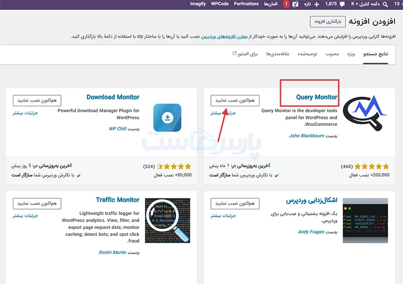Image resolution: width=403 pixels, height=284 pixels.
Task: Click the Query Monitor last updated 1 month text
Action: click(239, 166)
